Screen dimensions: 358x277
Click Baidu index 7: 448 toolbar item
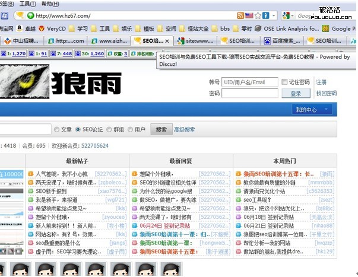pos(61,53)
